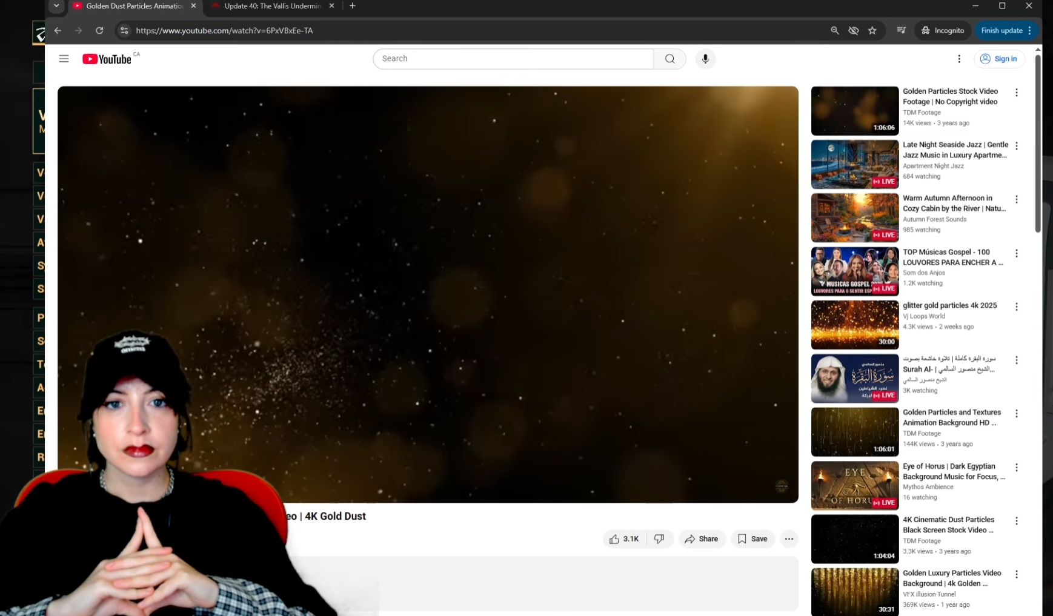Open options for Eye of Horus video
The image size is (1053, 616).
click(1017, 468)
